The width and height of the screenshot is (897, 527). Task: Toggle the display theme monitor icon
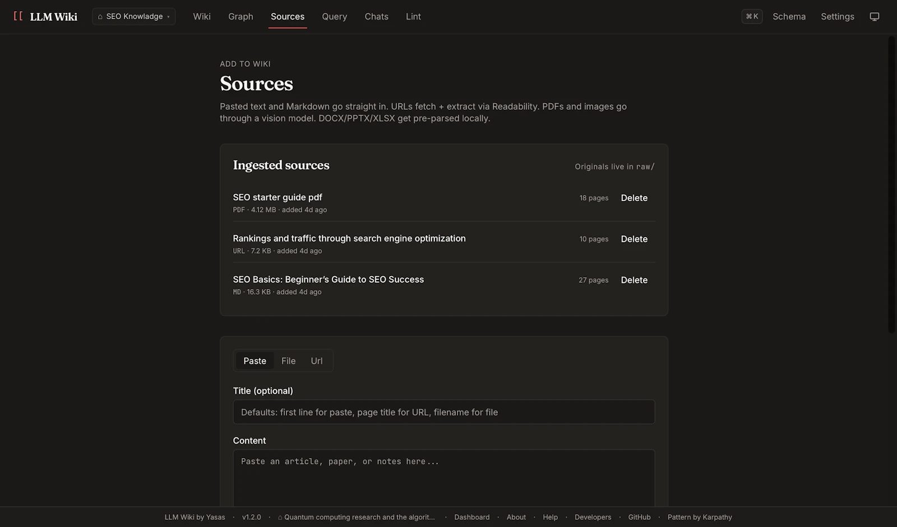[874, 17]
